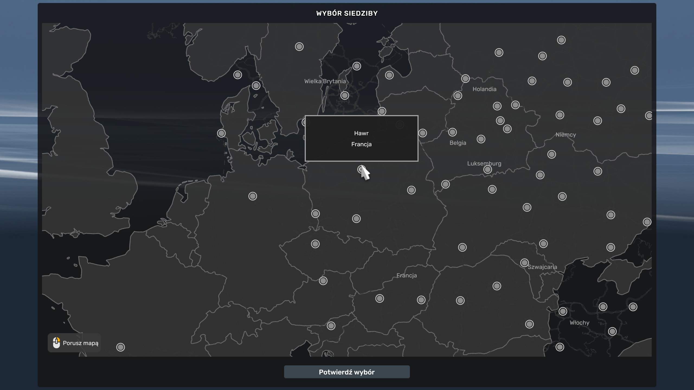Click the mouse icon beside Porusz mapą
This screenshot has width=694, height=390.
coord(56,343)
